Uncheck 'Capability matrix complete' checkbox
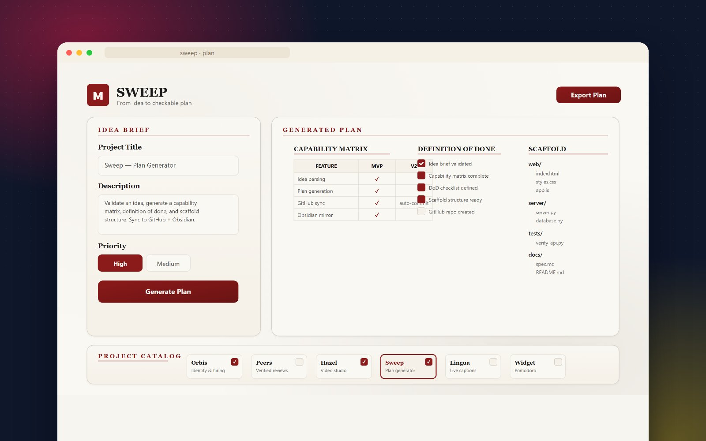 pyautogui.click(x=421, y=176)
